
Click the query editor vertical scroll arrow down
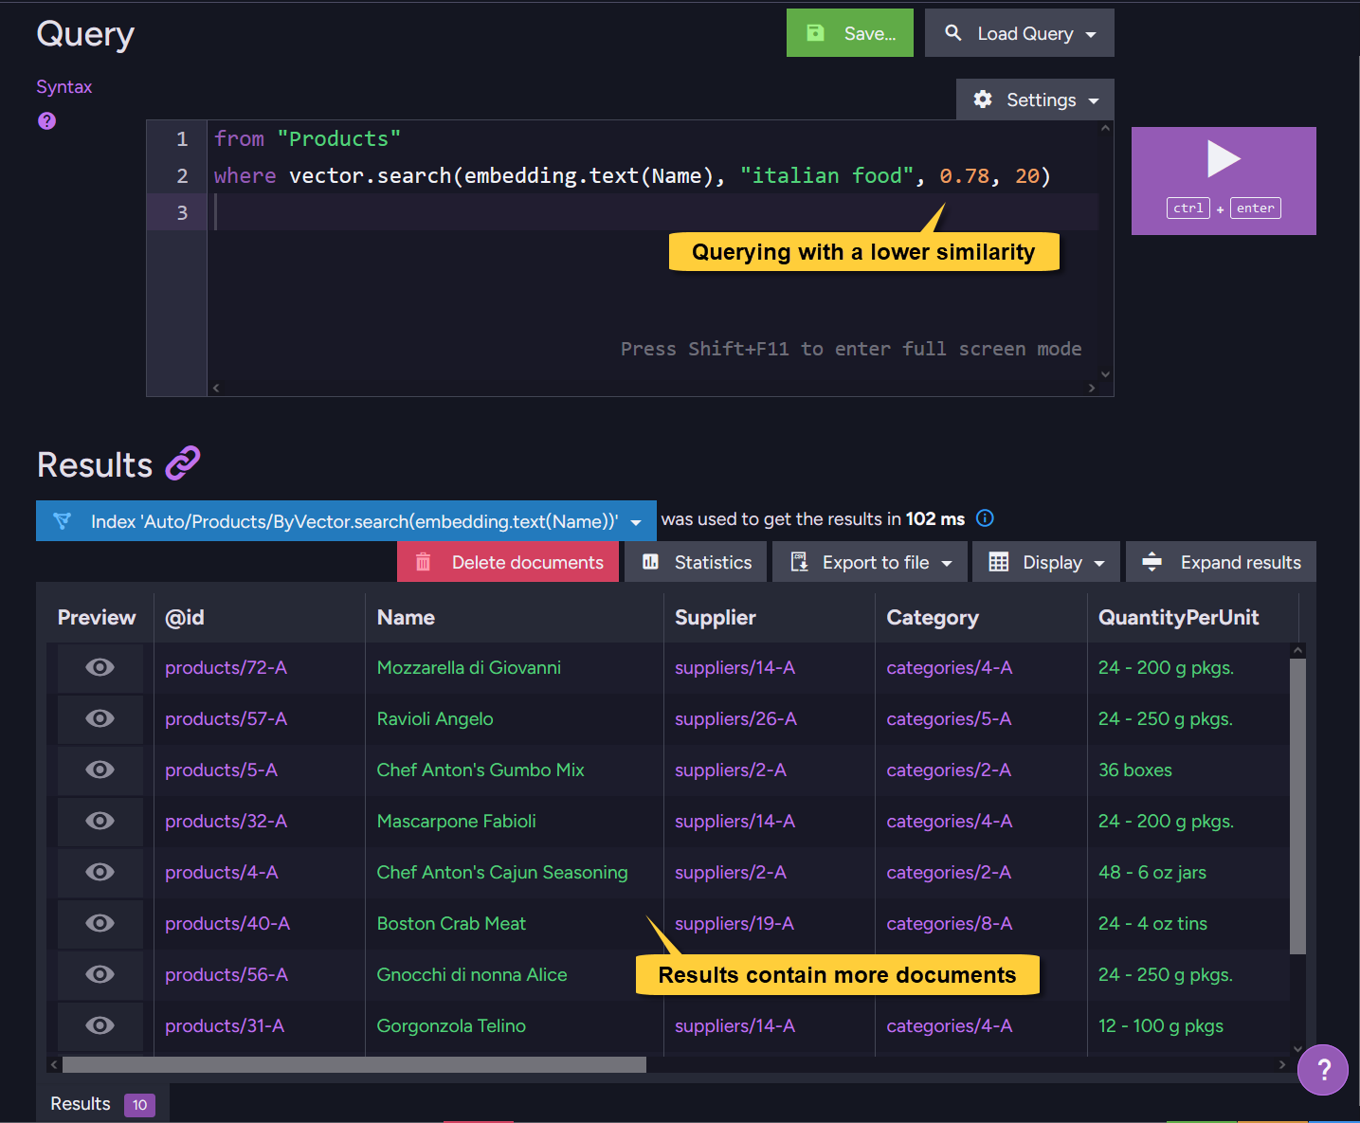tap(1105, 374)
